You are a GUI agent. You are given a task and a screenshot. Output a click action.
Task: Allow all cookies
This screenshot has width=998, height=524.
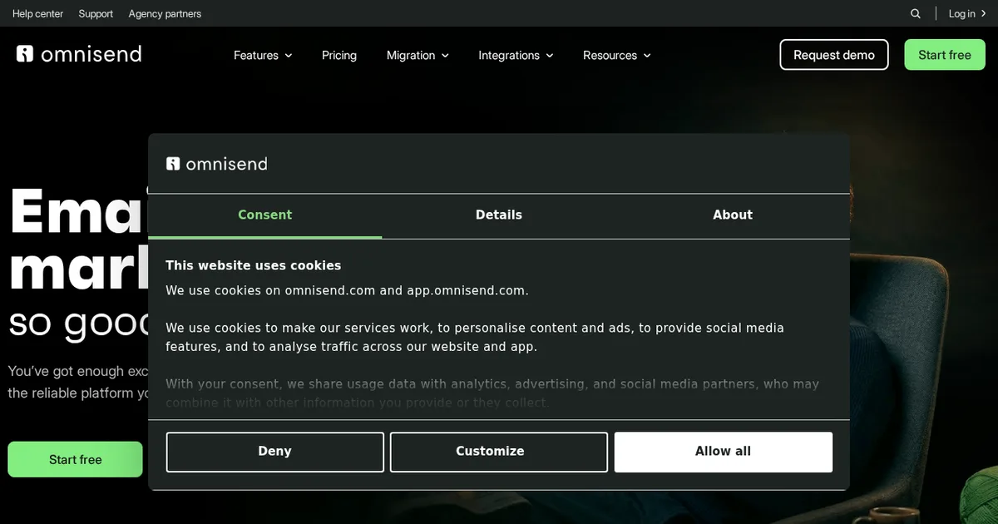[723, 452]
